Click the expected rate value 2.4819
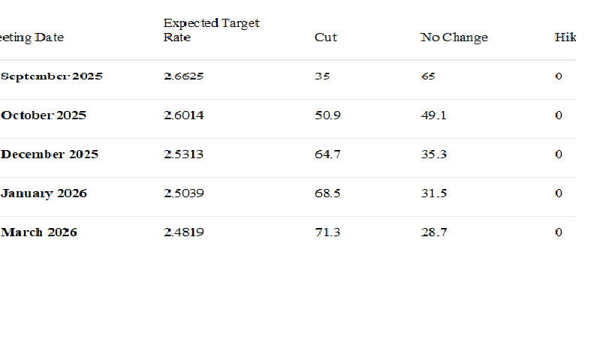This screenshot has height=345, width=615. tap(183, 232)
